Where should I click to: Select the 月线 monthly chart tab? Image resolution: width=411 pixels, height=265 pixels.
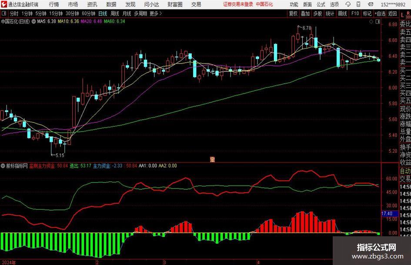tap(127, 13)
